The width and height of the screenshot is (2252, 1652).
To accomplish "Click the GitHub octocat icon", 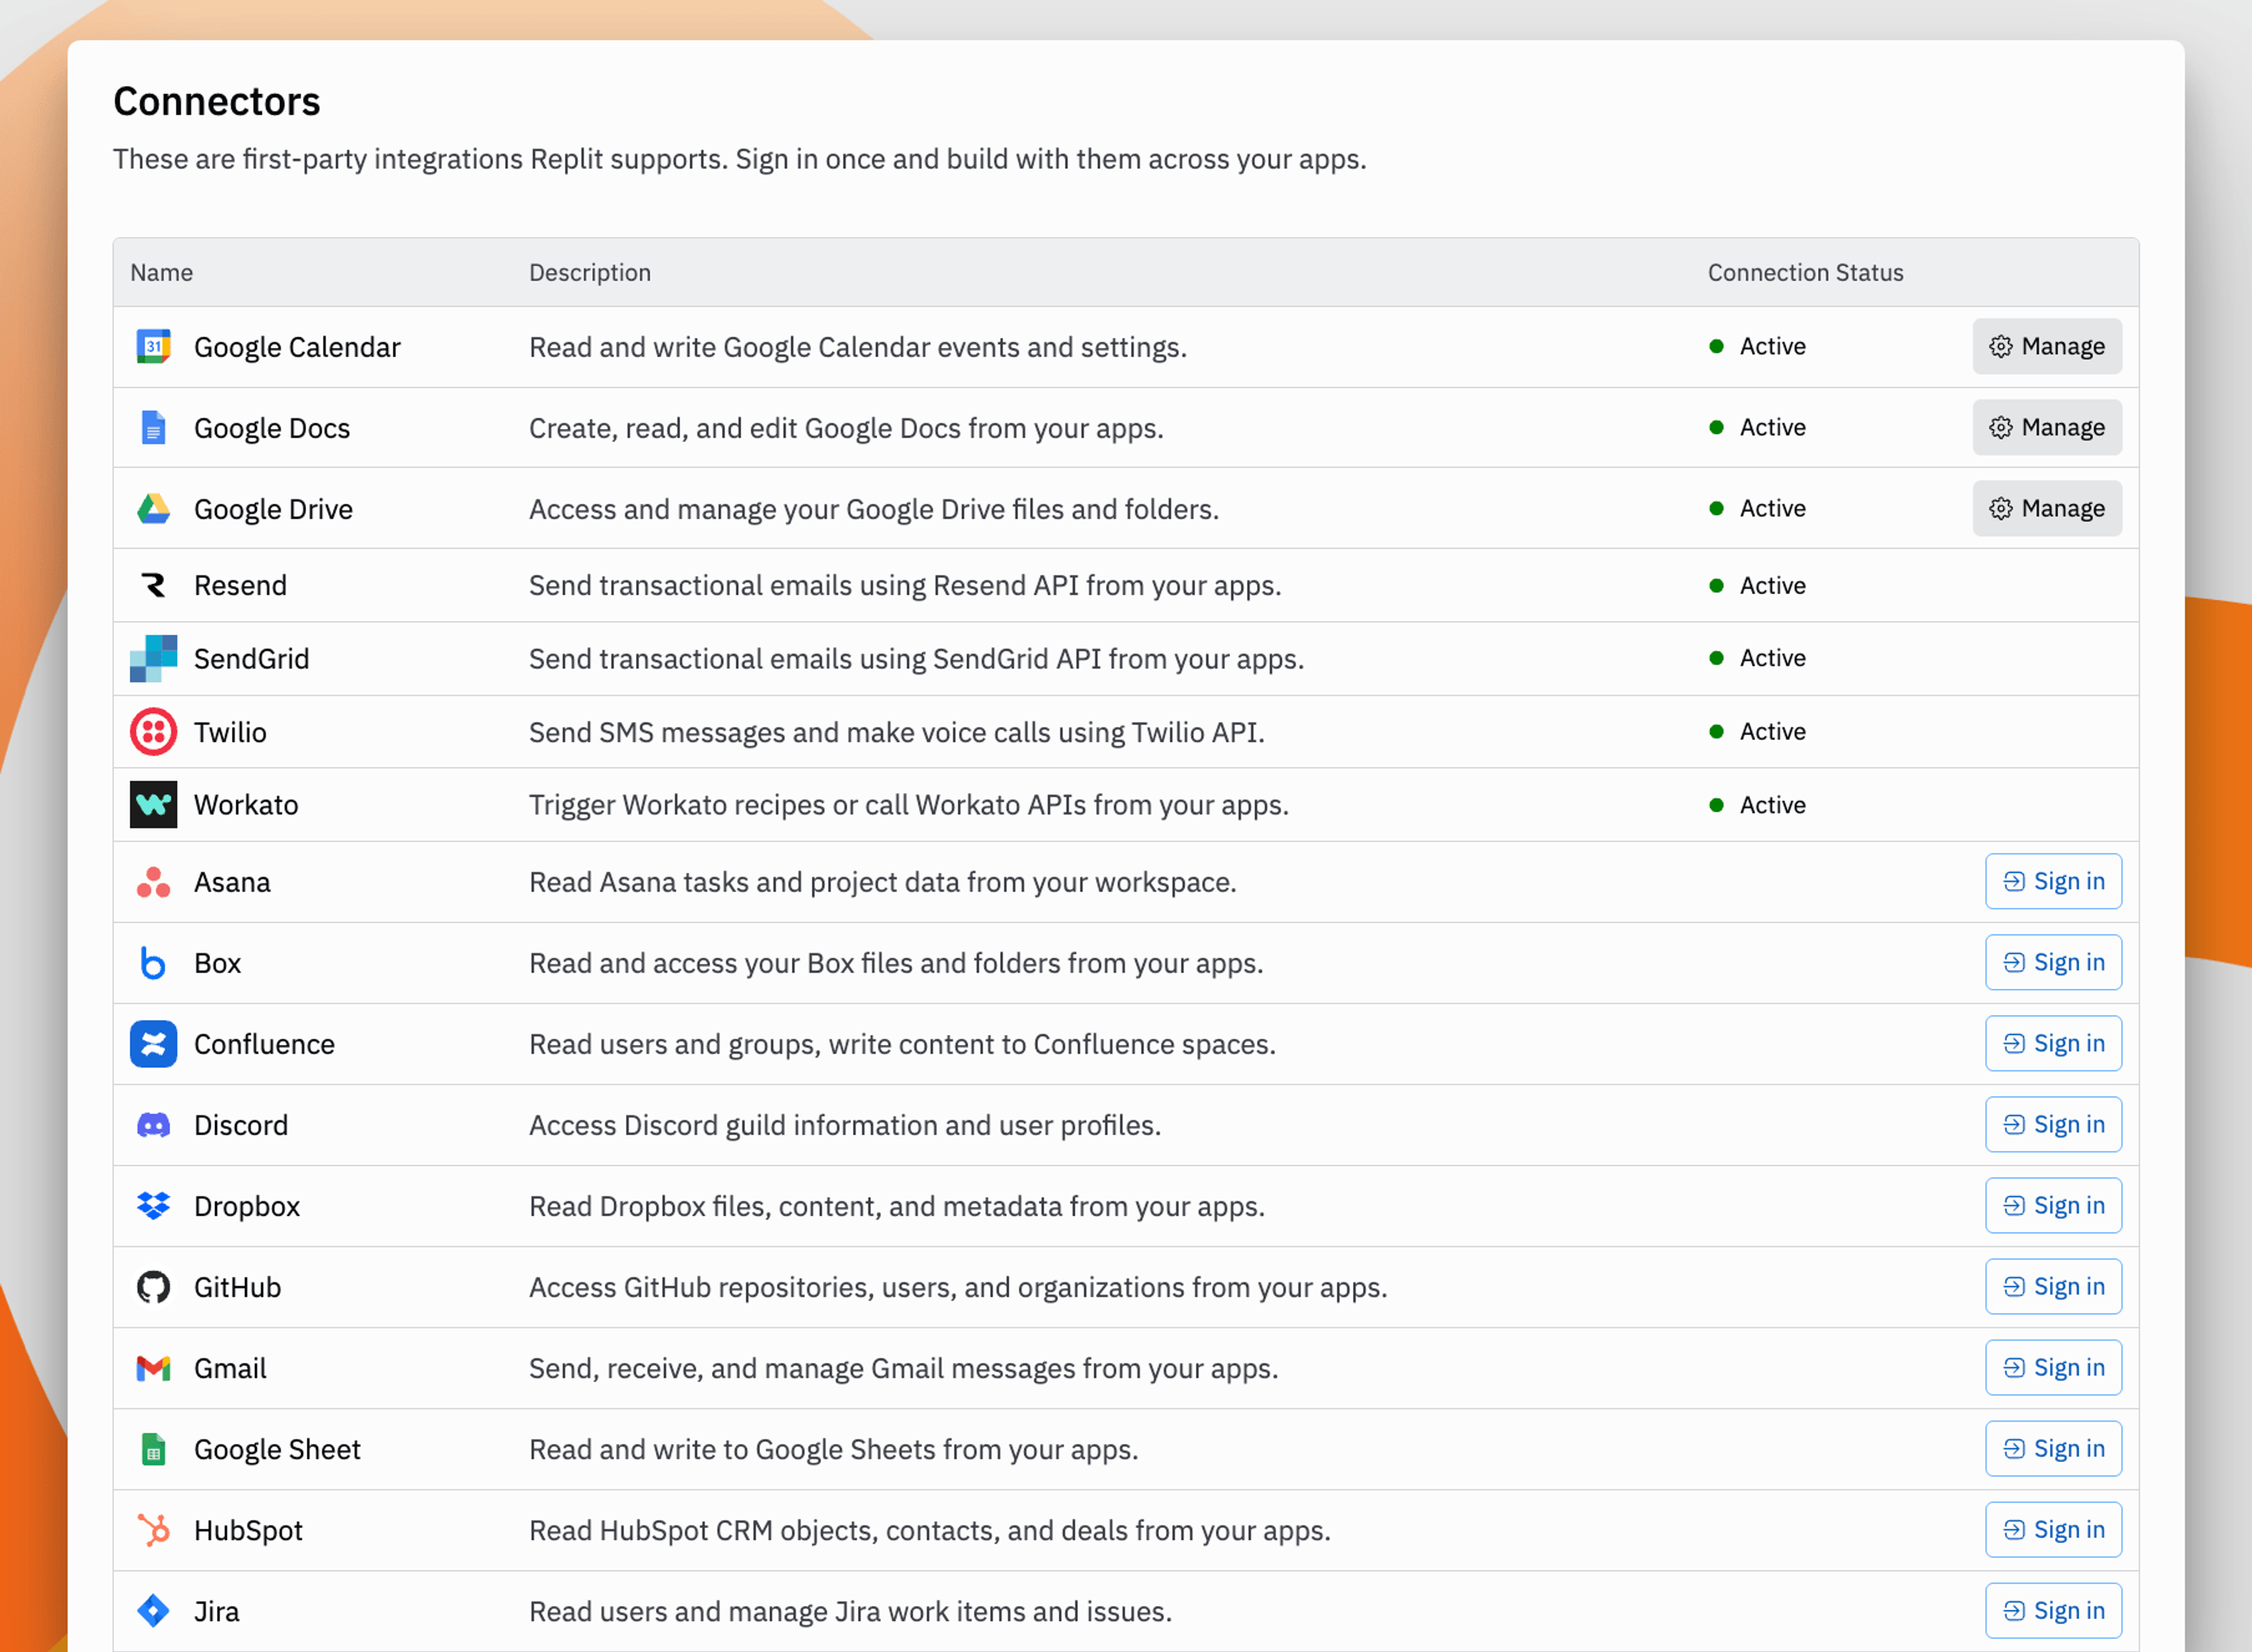I will [153, 1287].
